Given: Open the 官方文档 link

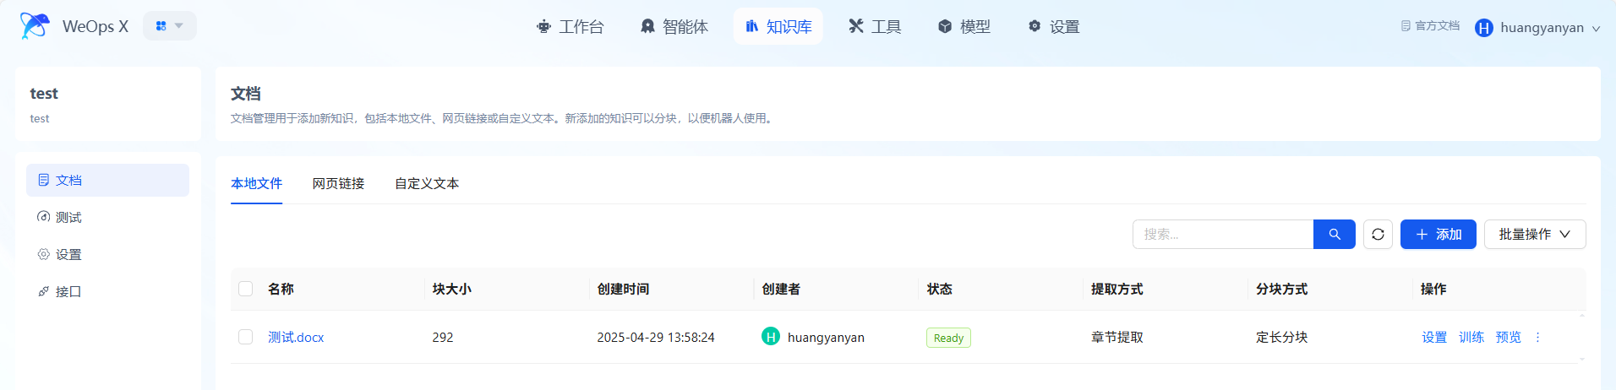Looking at the screenshot, I should (x=1430, y=26).
